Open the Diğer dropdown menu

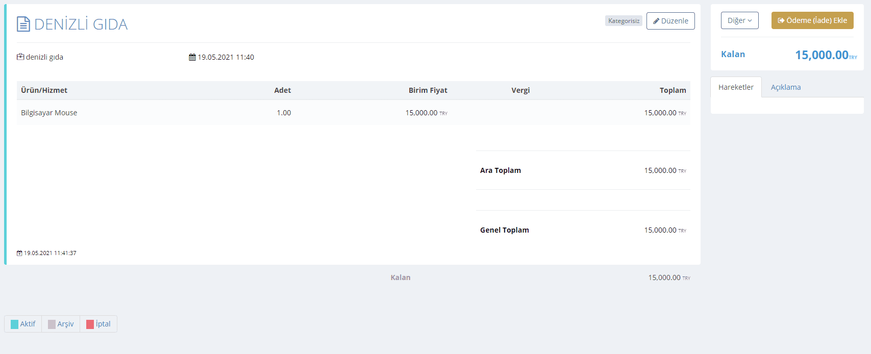pos(740,20)
